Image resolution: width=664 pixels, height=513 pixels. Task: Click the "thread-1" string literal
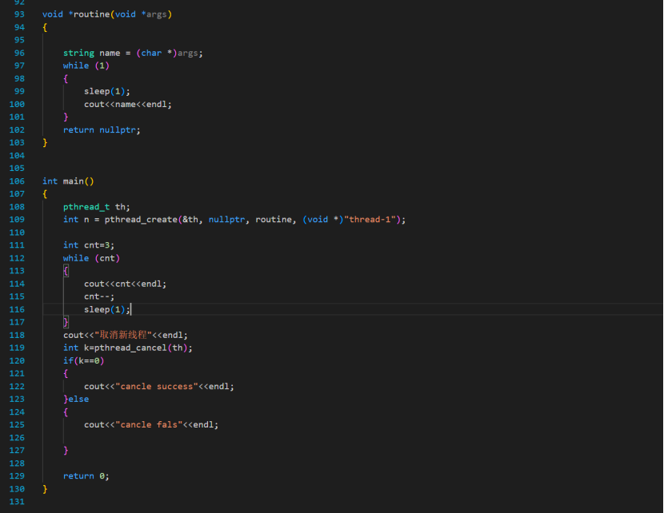[x=370, y=220]
